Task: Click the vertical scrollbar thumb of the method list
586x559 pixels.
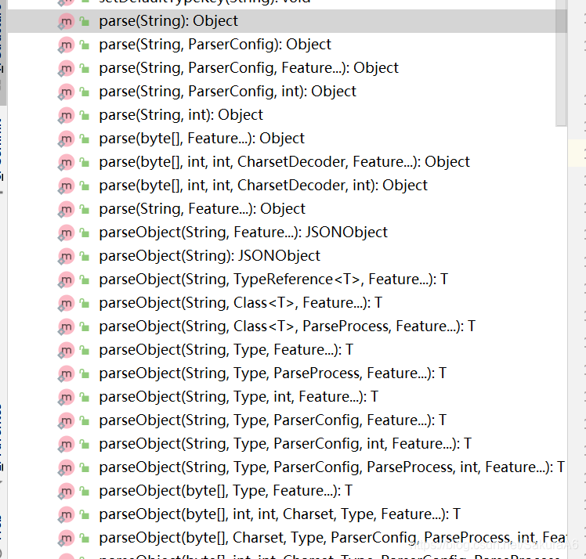Action: tap(561, 63)
